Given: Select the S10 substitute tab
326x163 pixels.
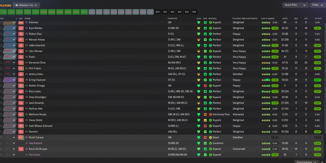Looking at the screenshot, I should pyautogui.click(x=158, y=12).
